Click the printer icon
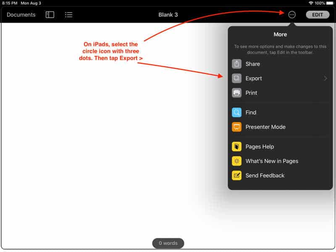This screenshot has width=336, height=252. pos(236,93)
